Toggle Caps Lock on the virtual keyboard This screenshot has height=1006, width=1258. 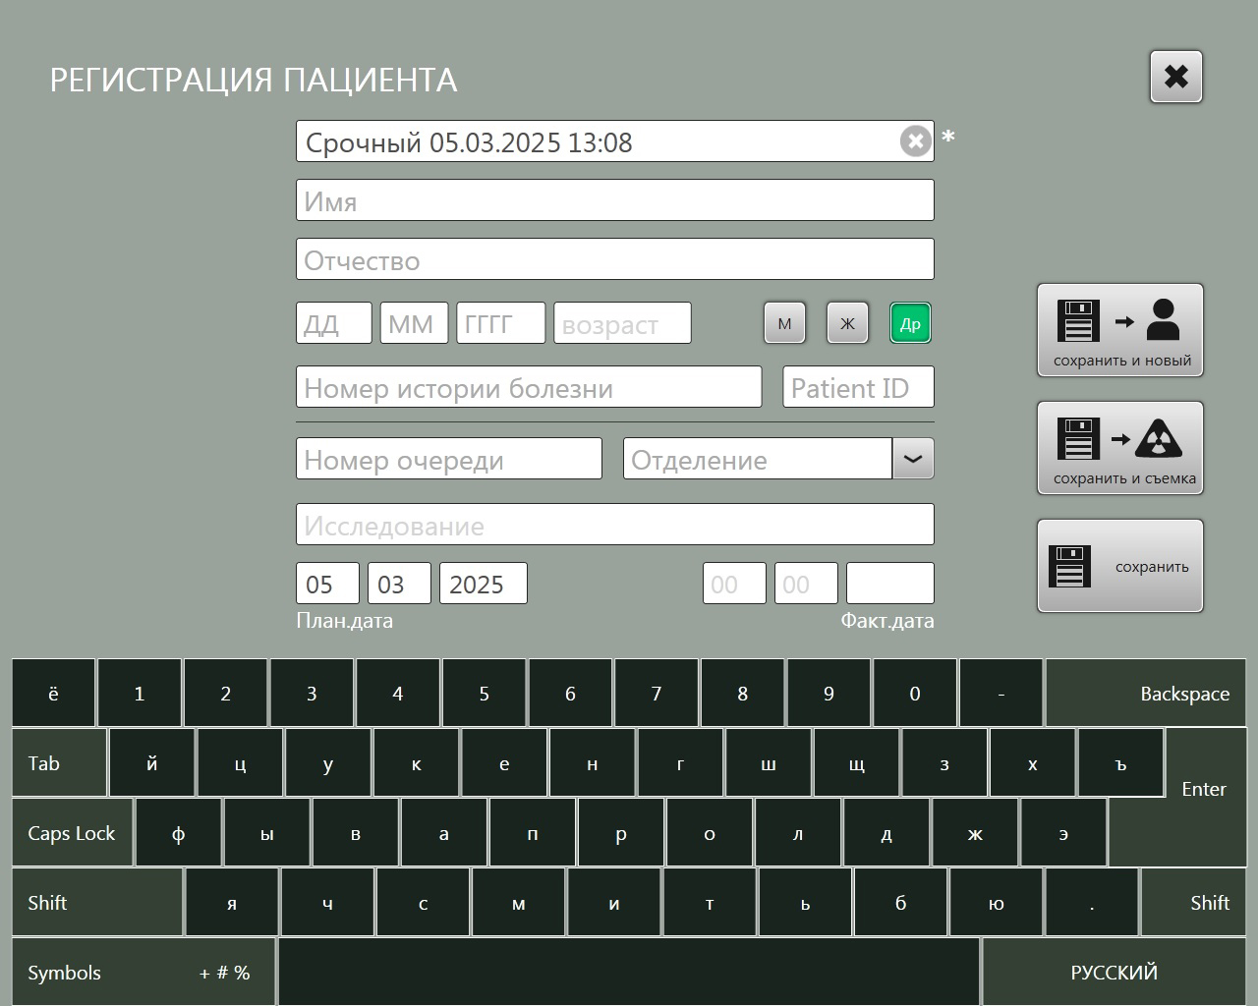tap(72, 833)
